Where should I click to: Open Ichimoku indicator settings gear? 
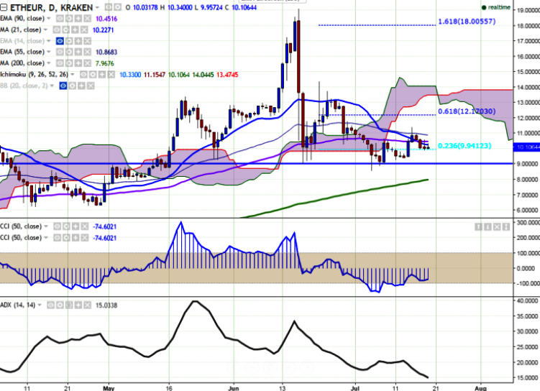93,75
